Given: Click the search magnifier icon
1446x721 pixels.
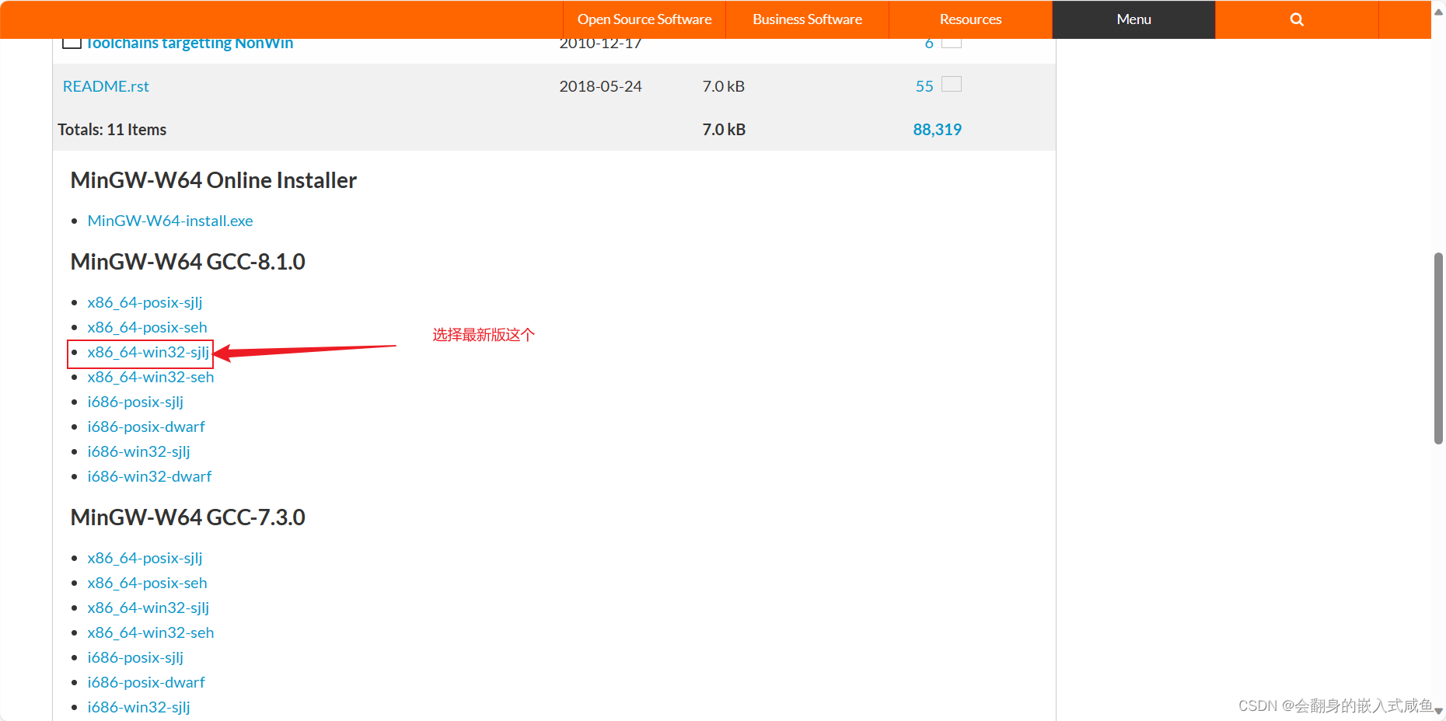Looking at the screenshot, I should point(1297,19).
